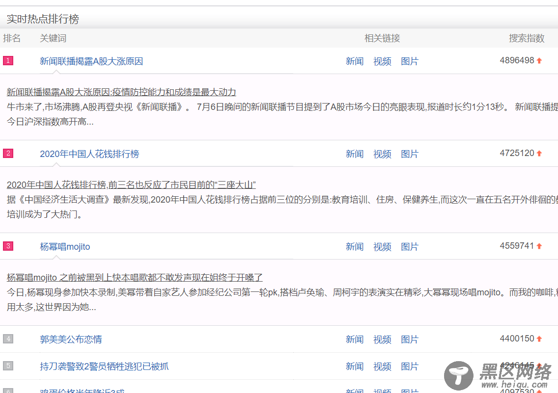
Task: Click rising arrow beside 4400150
Action: (x=539, y=339)
